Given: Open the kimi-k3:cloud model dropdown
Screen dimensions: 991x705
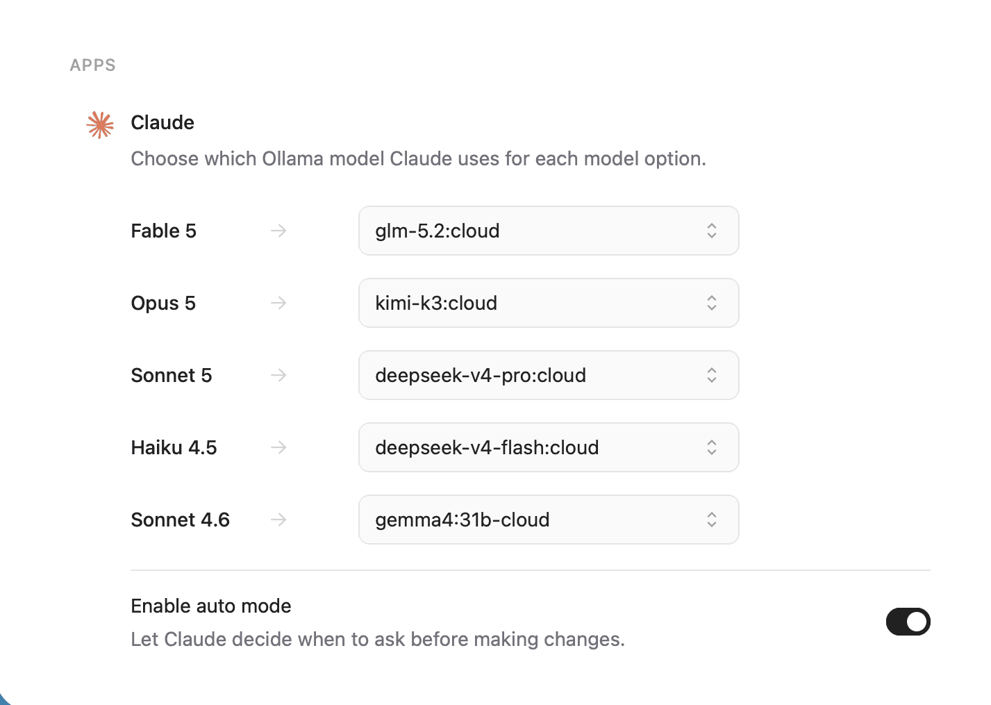Looking at the screenshot, I should click(549, 303).
